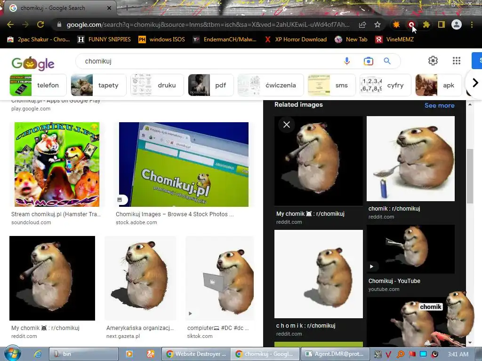This screenshot has height=361, width=482.
Task: Open the 2pac Shakur bookmark
Action: click(39, 39)
